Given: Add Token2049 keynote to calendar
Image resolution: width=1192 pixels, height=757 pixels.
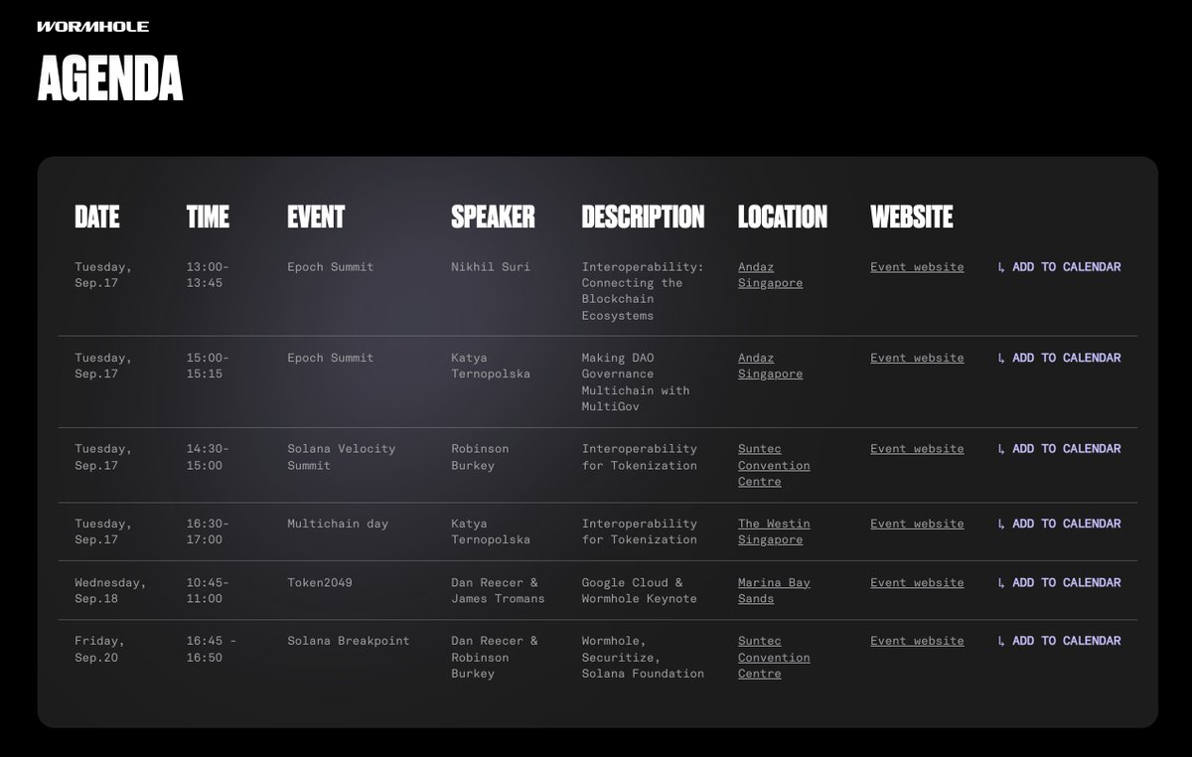Looking at the screenshot, I should coord(1060,582).
